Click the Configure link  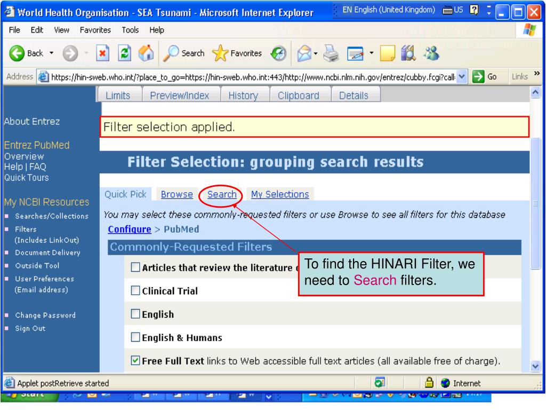coord(130,229)
